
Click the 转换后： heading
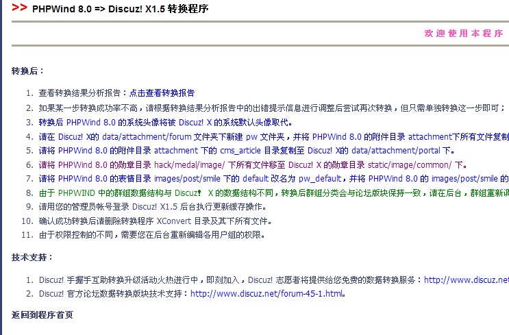tap(27, 71)
